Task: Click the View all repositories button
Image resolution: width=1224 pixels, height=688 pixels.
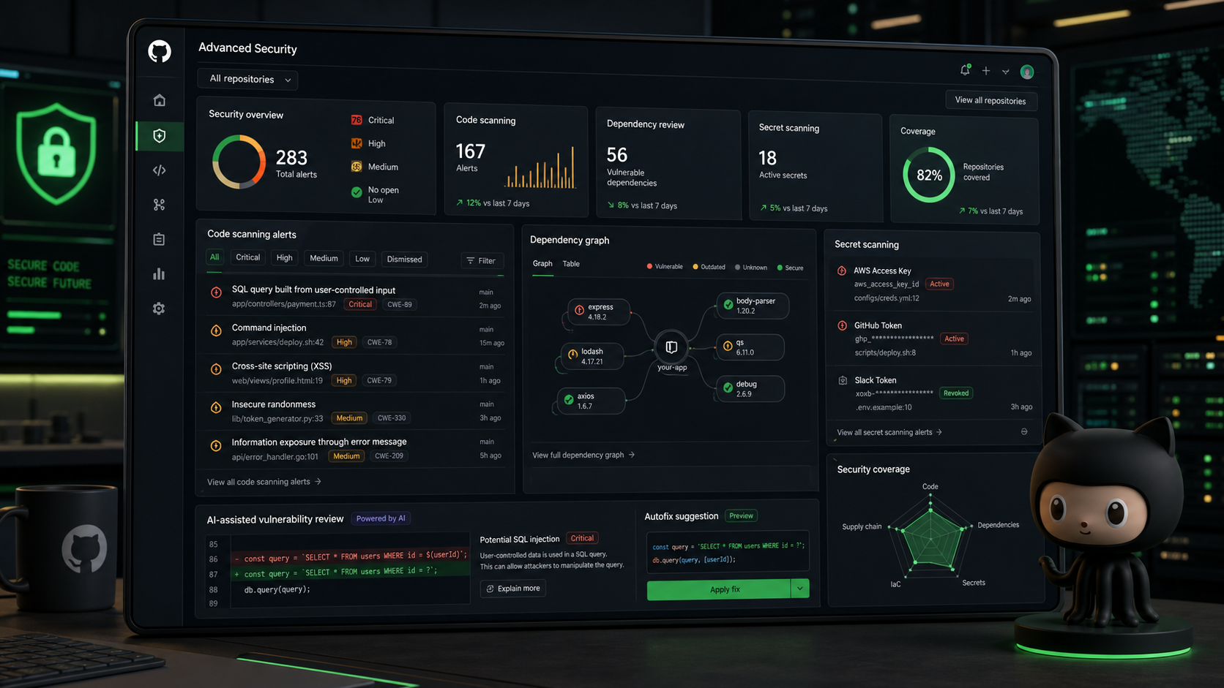Action: click(x=990, y=100)
